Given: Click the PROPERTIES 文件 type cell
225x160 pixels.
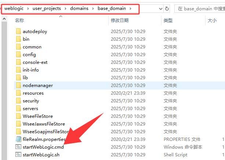Looking at the screenshot, I should point(182,139).
